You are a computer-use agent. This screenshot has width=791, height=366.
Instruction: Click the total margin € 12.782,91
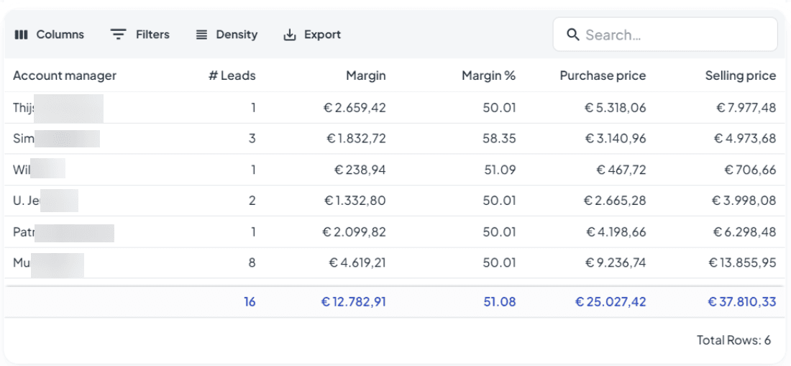(353, 302)
